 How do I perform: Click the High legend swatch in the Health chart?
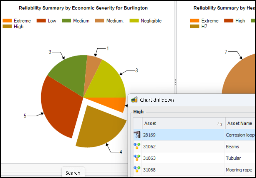click(x=229, y=21)
